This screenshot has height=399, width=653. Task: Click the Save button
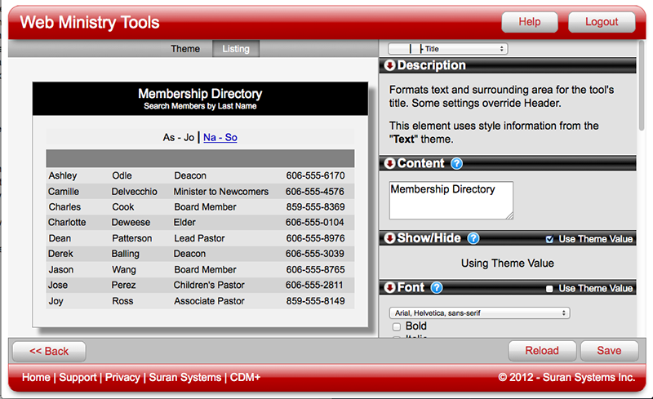[x=609, y=351]
